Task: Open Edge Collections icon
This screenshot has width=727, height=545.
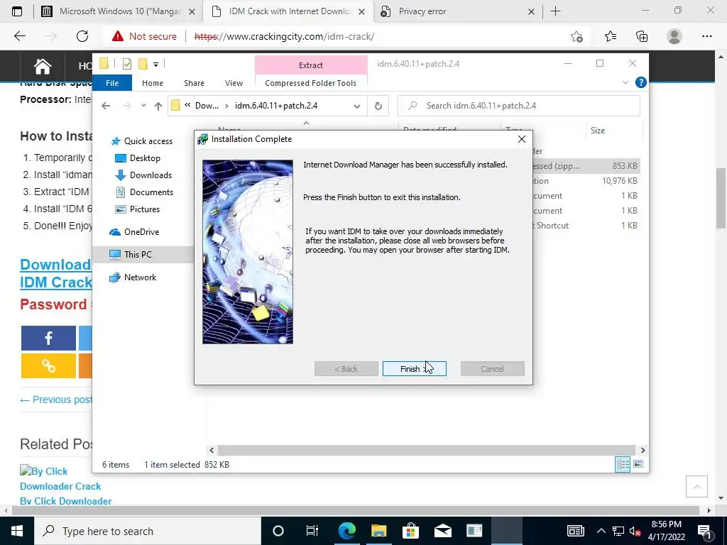Action: tap(642, 36)
